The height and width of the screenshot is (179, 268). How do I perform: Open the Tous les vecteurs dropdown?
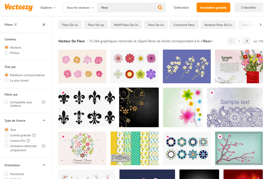tap(80, 8)
